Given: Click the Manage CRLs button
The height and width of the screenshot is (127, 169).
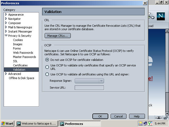Looking at the screenshot, I should tap(58, 36).
